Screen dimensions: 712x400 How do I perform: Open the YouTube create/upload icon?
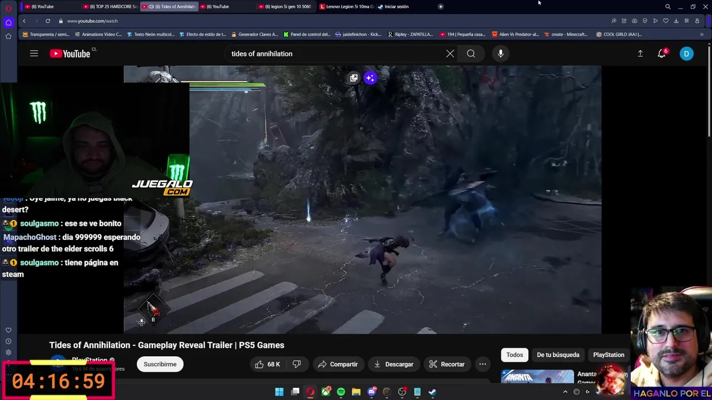click(640, 54)
